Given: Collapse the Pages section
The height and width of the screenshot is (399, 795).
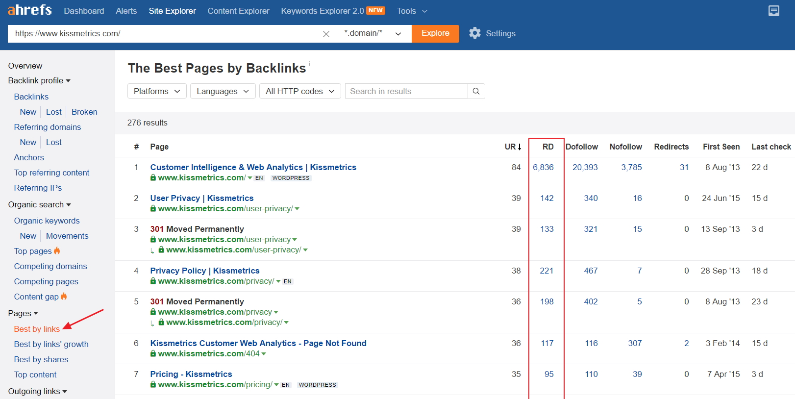Looking at the screenshot, I should (x=23, y=313).
